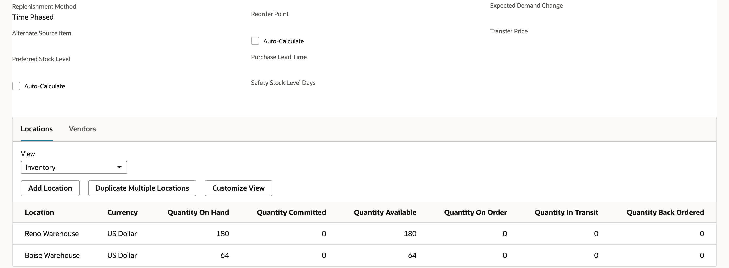Click the Quantity On Order column header

(475, 212)
